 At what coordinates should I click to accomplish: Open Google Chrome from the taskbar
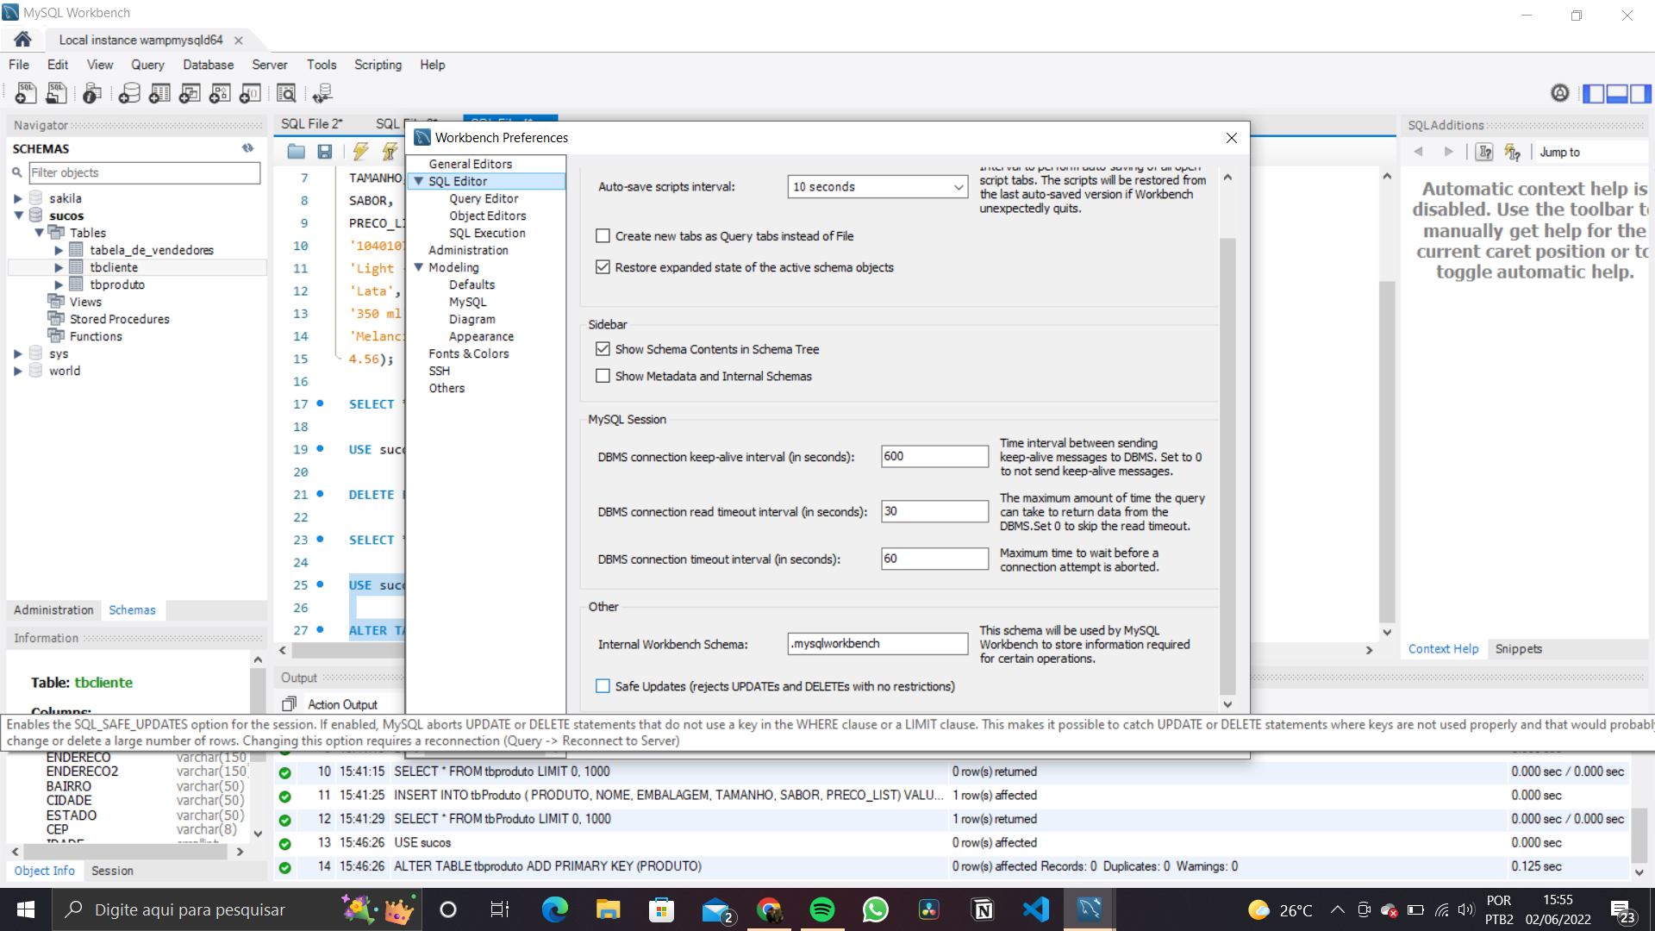point(769,909)
